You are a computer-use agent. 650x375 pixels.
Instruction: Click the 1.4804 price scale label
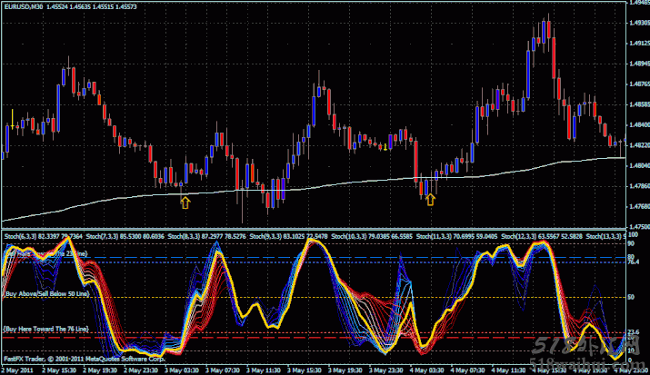pos(639,165)
